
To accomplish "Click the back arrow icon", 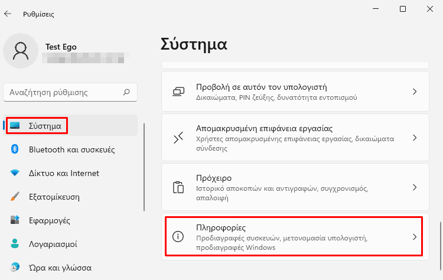I will tap(8, 14).
